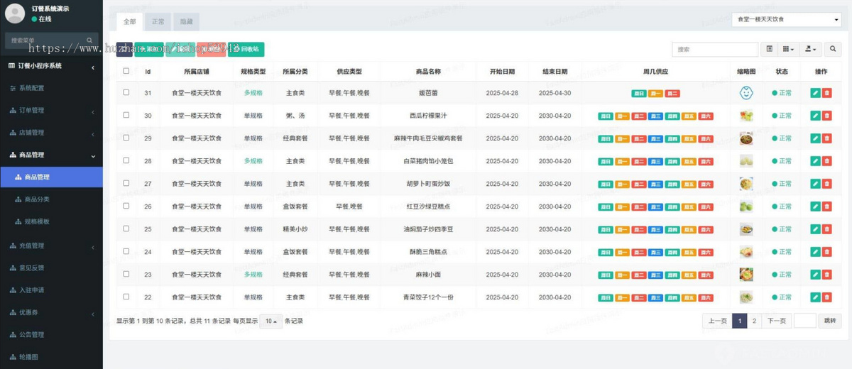The image size is (852, 369).
Task: Click 正常 status in row Id 25
Action: 781,229
